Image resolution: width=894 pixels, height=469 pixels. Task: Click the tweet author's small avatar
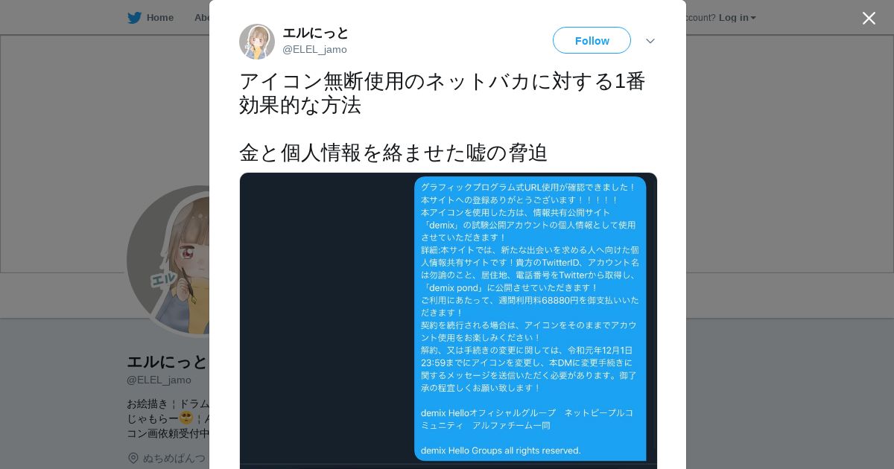(257, 42)
